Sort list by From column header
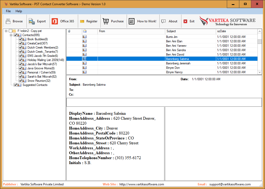The image size is (265, 189). point(131,31)
